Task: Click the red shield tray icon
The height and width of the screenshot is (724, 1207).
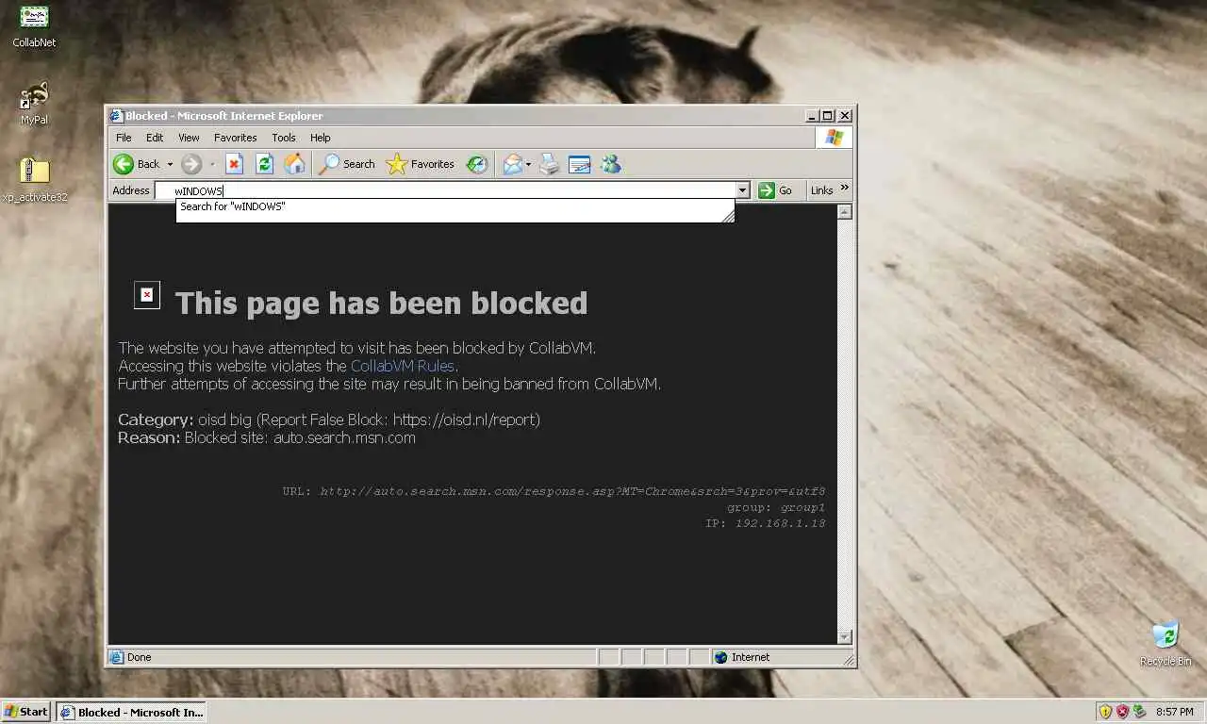Action: [x=1122, y=712]
